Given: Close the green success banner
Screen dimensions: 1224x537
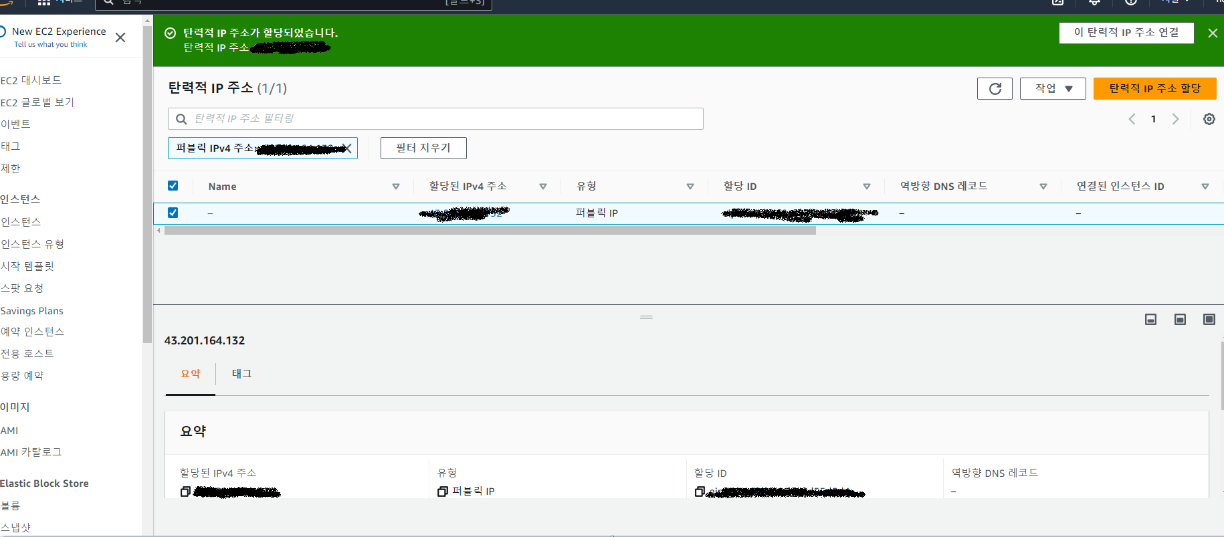Looking at the screenshot, I should click(x=1213, y=33).
